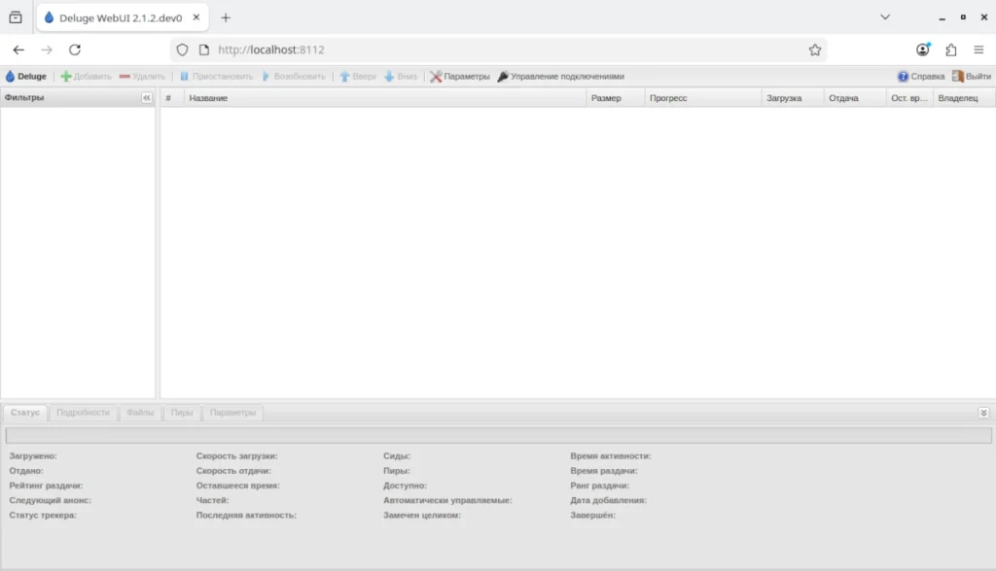Screen dimensions: 996x571
Task: Sort torrents by Прогресс column
Action: pyautogui.click(x=703, y=98)
